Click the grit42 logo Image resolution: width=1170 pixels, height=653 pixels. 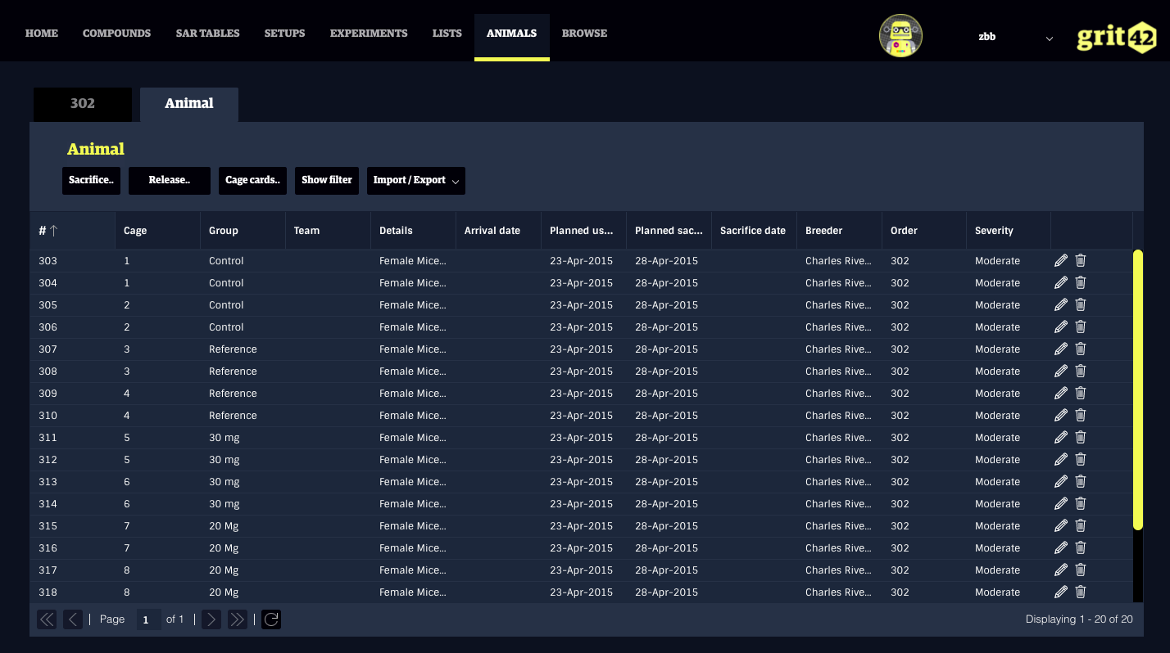tap(1116, 38)
